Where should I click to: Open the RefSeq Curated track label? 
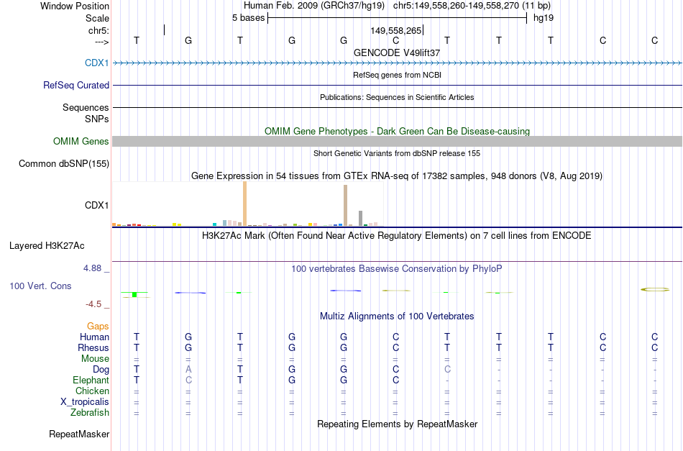[x=76, y=85]
